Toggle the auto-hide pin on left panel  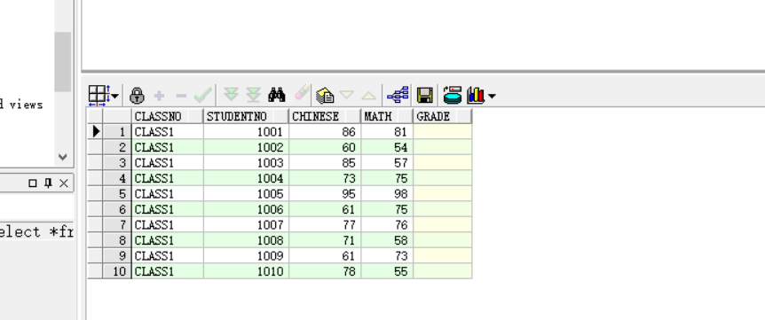point(48,183)
